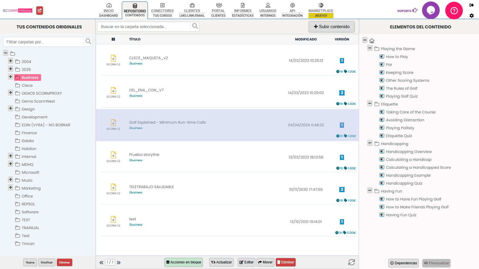
Task: Select the Golf Explained content row title
Action: click(167, 122)
